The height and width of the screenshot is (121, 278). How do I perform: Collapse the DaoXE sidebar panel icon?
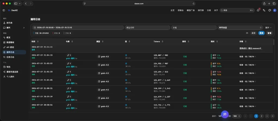coord(4,10)
